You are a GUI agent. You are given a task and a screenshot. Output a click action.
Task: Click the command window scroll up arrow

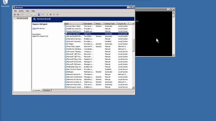point(173,13)
